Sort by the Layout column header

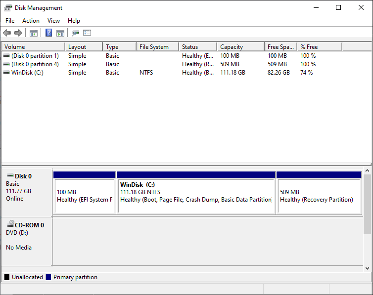click(84, 47)
